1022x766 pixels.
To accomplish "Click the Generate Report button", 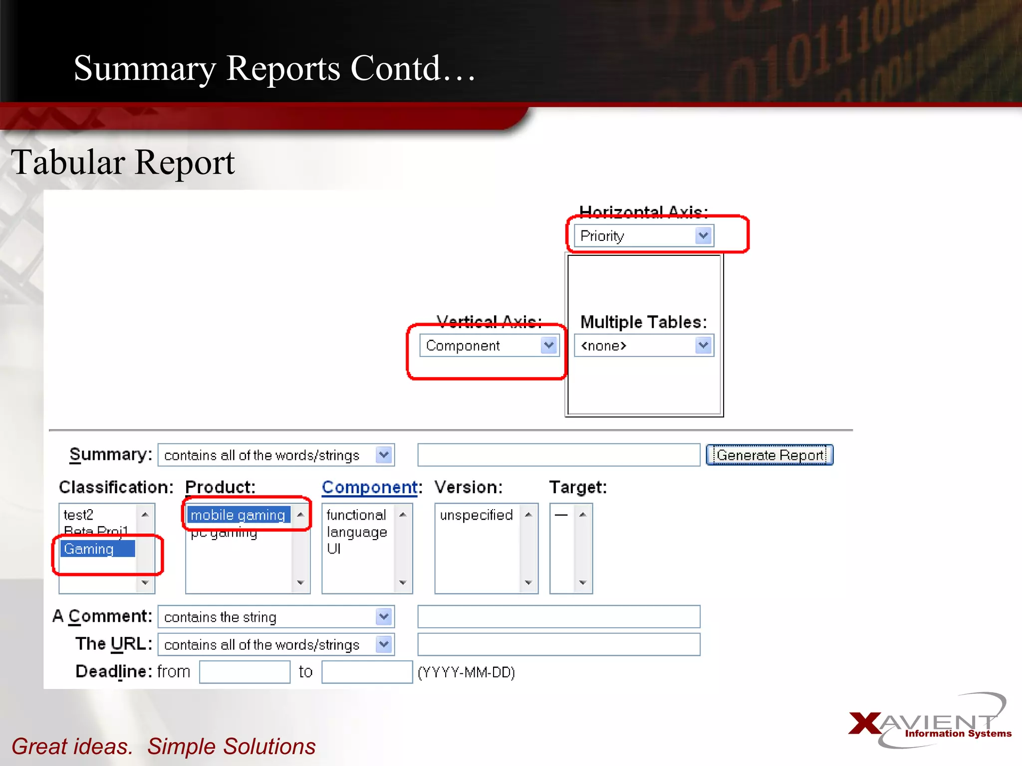I will tap(769, 455).
